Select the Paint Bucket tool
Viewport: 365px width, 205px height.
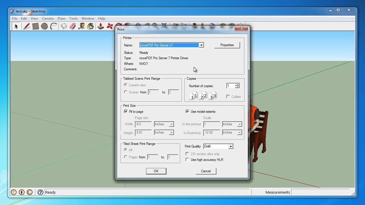(90, 26)
